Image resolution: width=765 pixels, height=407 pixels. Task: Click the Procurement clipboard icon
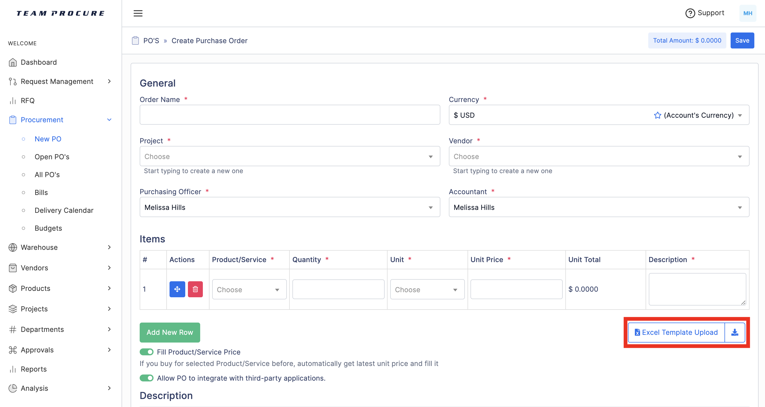click(x=13, y=120)
